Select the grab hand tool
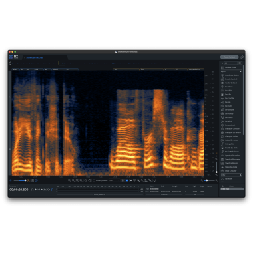This screenshot has height=253, width=253. (x=89, y=180)
